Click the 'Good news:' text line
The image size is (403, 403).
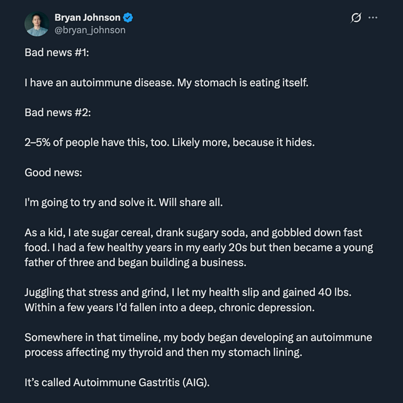53,172
